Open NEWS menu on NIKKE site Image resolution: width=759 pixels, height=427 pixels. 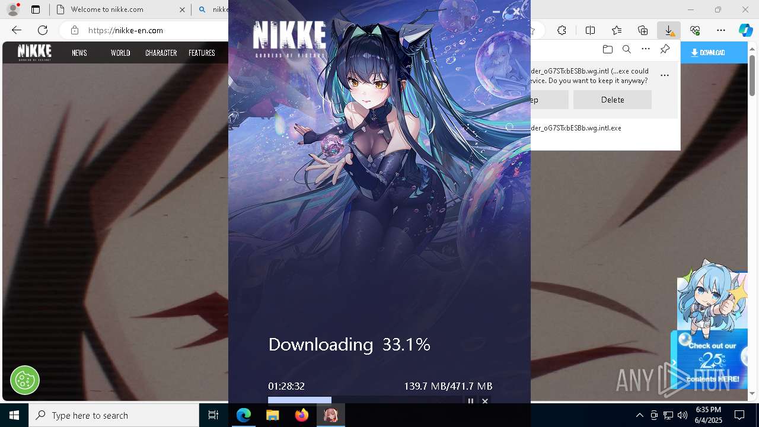click(x=79, y=53)
